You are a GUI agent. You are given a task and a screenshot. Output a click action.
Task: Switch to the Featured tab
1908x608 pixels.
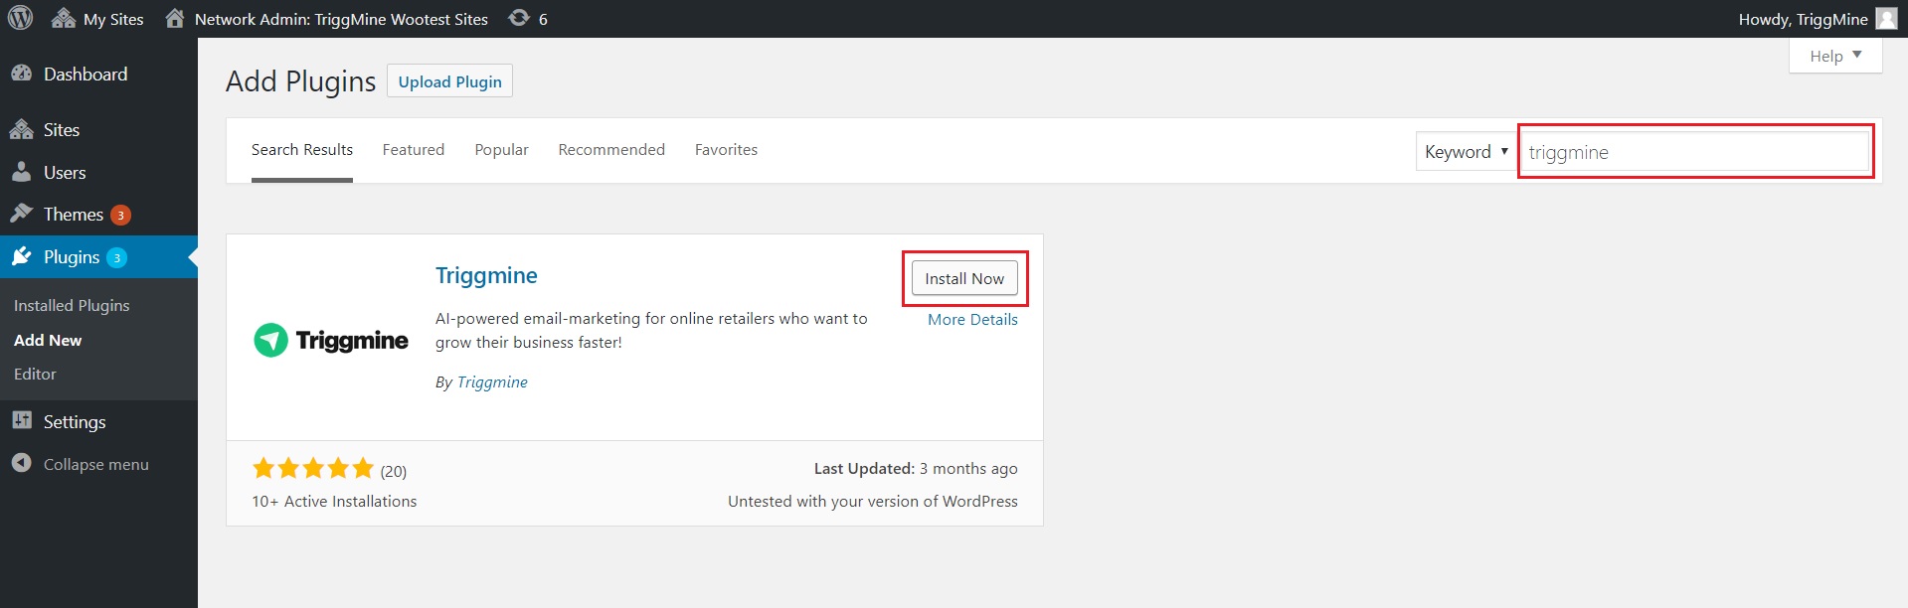click(414, 150)
